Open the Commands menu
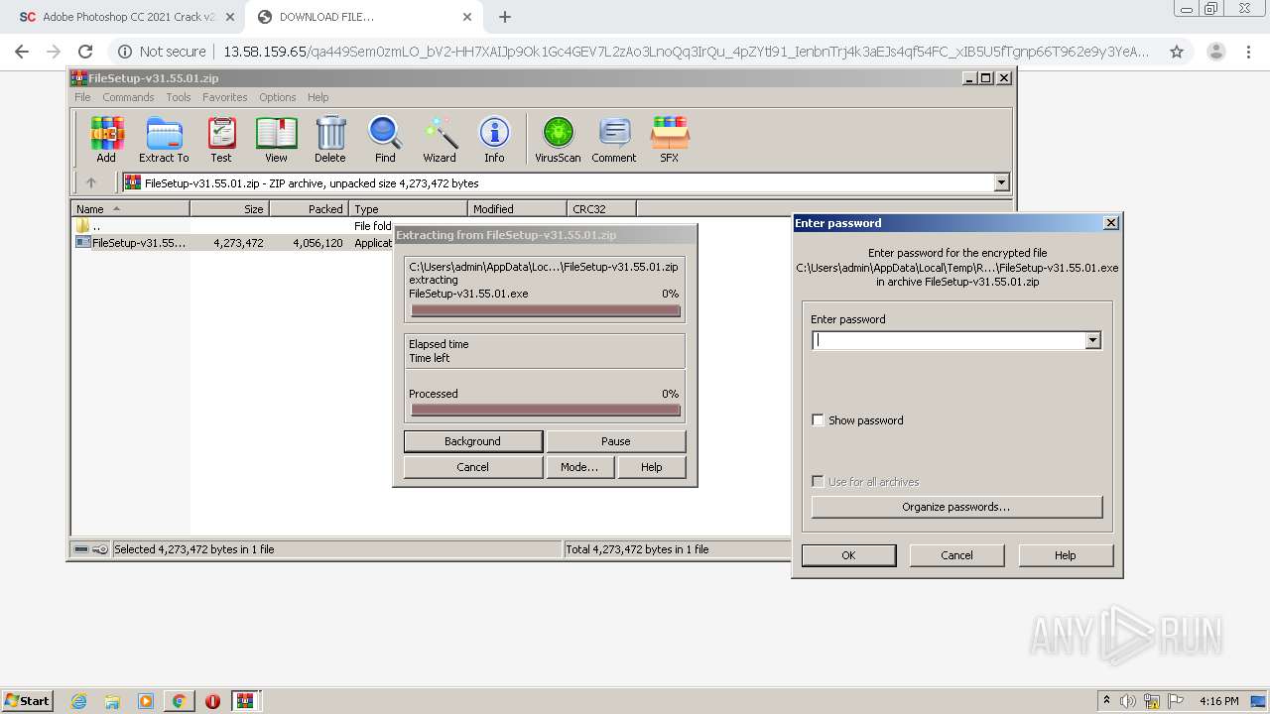1270x714 pixels. point(128,97)
